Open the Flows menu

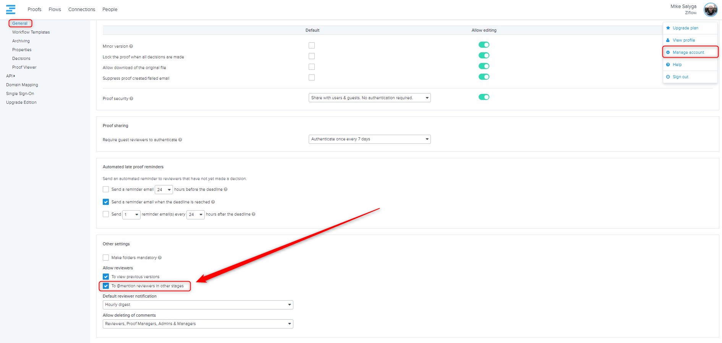click(x=55, y=10)
